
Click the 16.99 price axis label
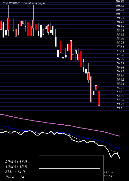tap(120, 59)
